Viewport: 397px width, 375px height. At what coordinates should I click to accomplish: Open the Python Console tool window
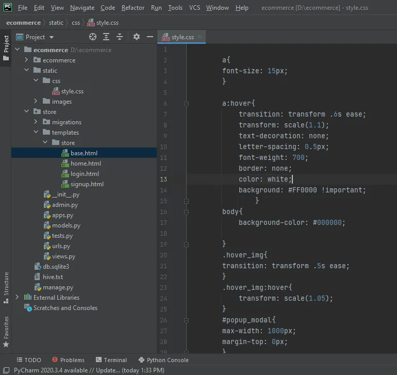click(163, 360)
